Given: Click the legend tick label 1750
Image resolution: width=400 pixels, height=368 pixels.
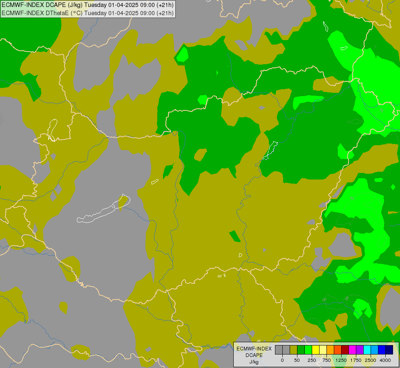Looking at the screenshot, I should (356, 360).
